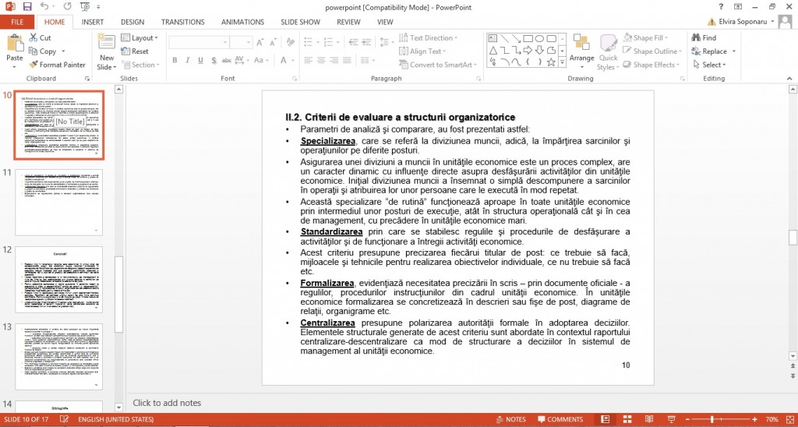Click the Replace button

[x=714, y=51]
